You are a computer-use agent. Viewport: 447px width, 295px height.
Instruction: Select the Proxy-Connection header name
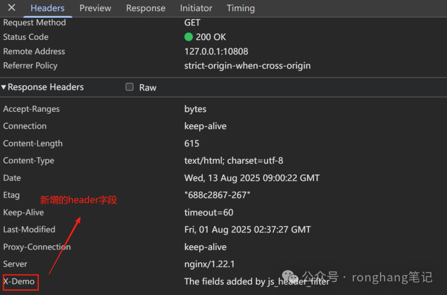(37, 247)
